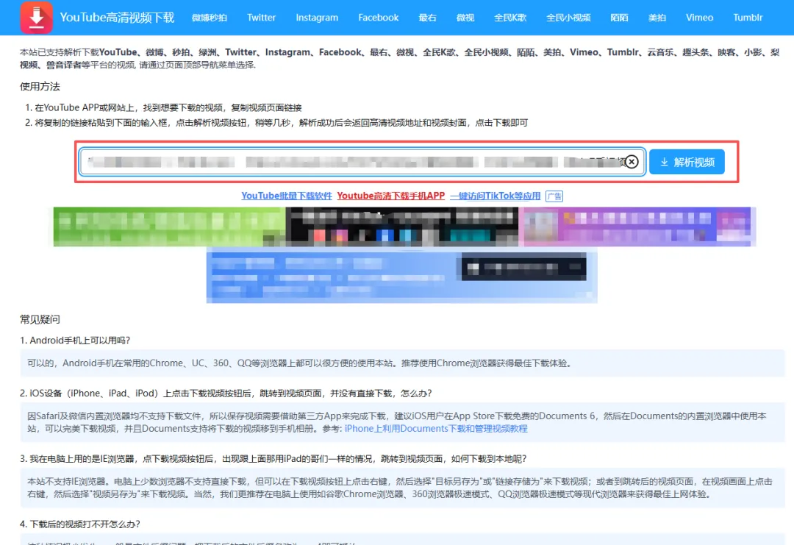794x545 pixels.
Task: Open the 美拍 nav item
Action: (x=657, y=18)
